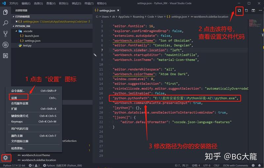Open the Source Control view
264x168 pixels.
pyautogui.click(x=5, y=34)
